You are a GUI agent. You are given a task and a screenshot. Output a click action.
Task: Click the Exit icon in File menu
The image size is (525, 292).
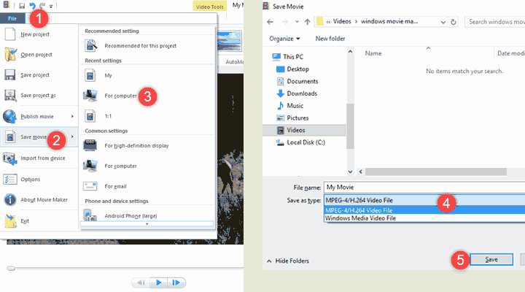click(10, 221)
